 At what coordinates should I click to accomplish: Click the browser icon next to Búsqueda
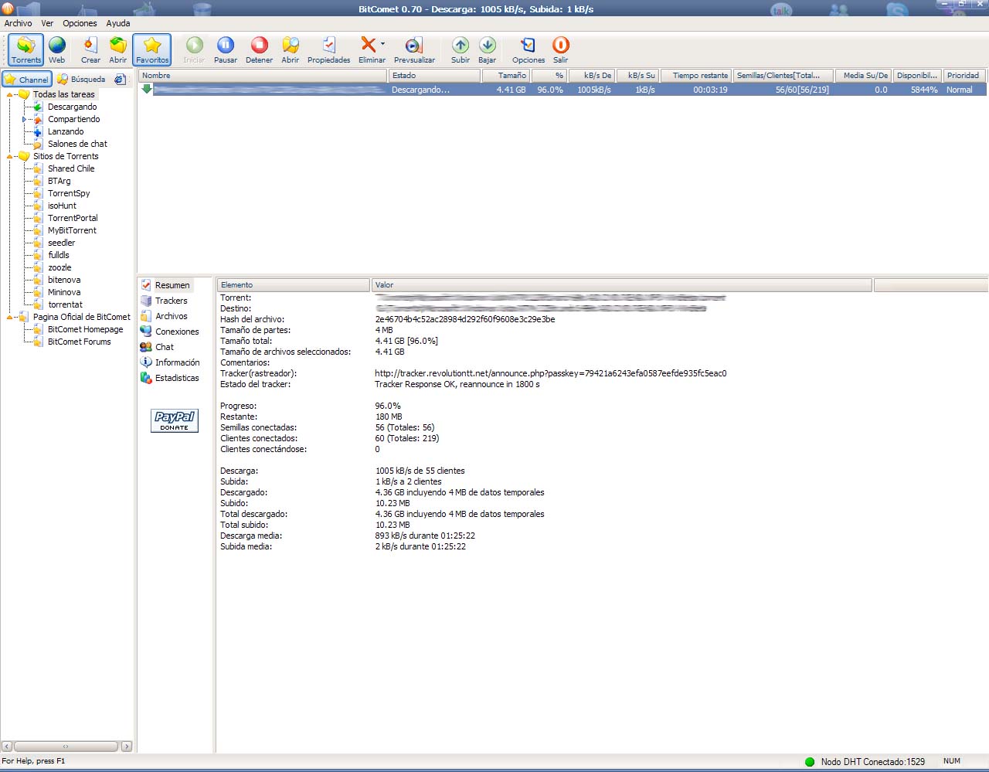pos(120,79)
